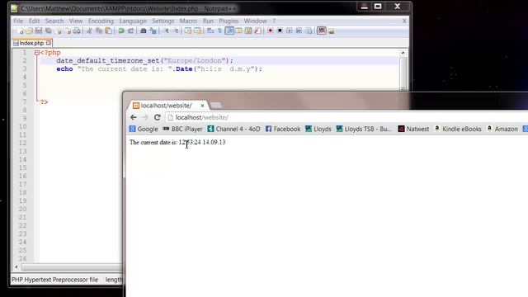Open the Kindle eBooks bookmark
Viewport: 528px width, 297px height.
coord(458,129)
